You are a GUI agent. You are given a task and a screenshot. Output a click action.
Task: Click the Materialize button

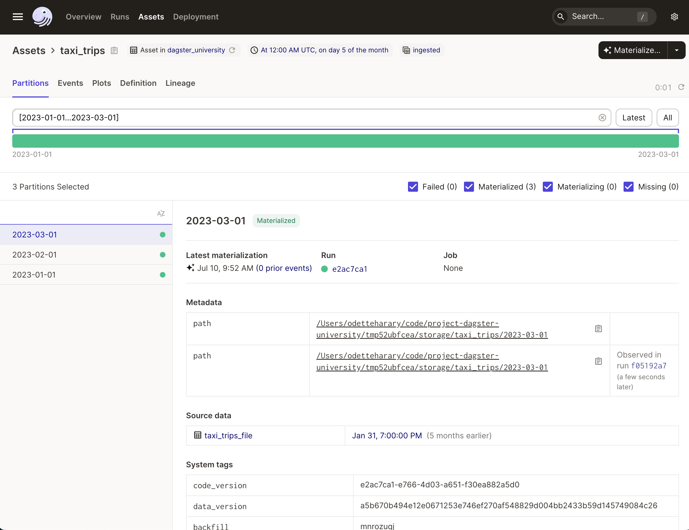[x=632, y=50]
